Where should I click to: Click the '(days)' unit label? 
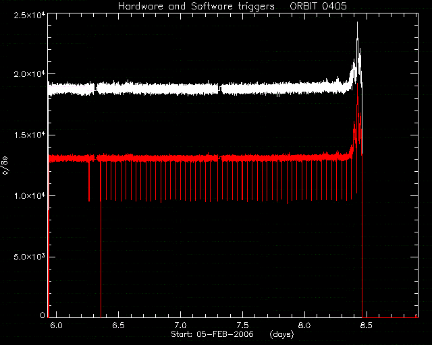pyautogui.click(x=281, y=334)
